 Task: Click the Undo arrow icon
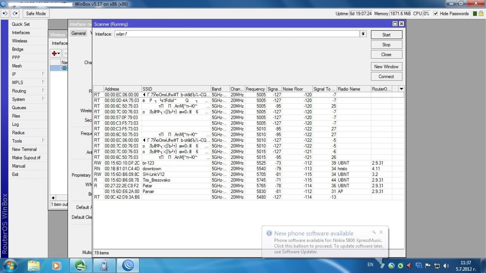click(x=5, y=13)
